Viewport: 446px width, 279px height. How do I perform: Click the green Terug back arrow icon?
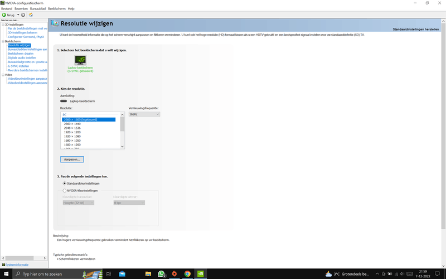4,15
